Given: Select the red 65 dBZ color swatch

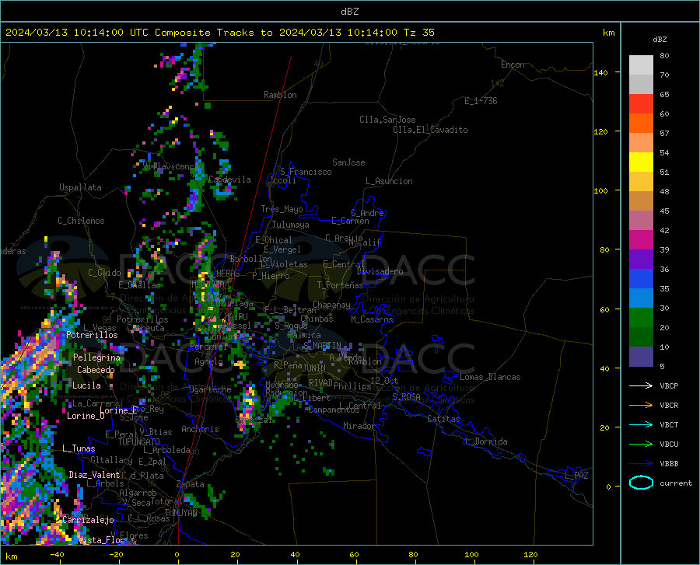Looking at the screenshot, I should tap(641, 104).
